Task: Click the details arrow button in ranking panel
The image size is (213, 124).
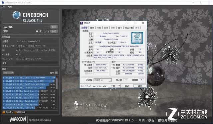Action: (57, 73)
